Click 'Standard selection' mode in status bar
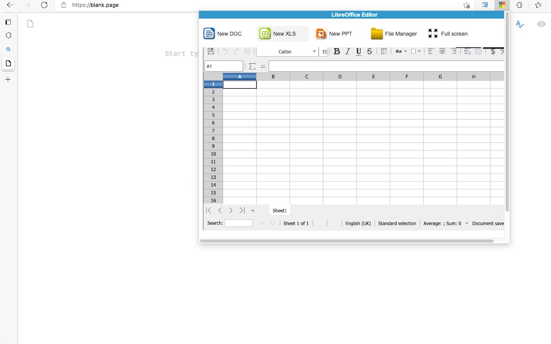 [x=397, y=223]
